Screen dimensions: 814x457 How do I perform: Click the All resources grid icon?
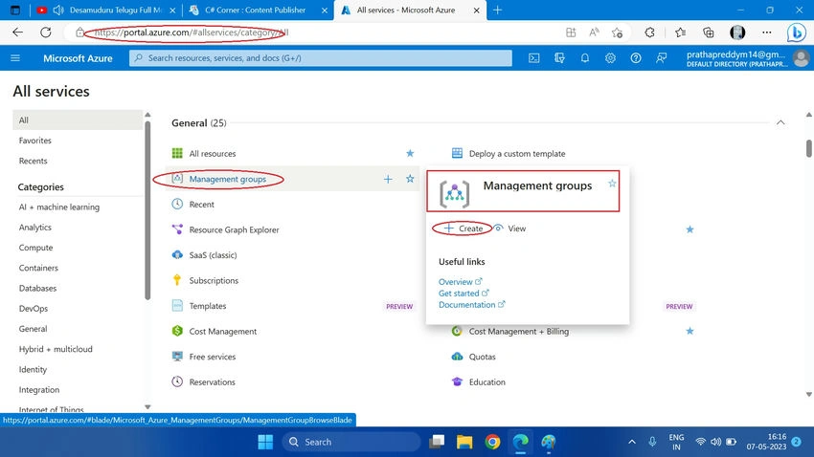(x=177, y=153)
